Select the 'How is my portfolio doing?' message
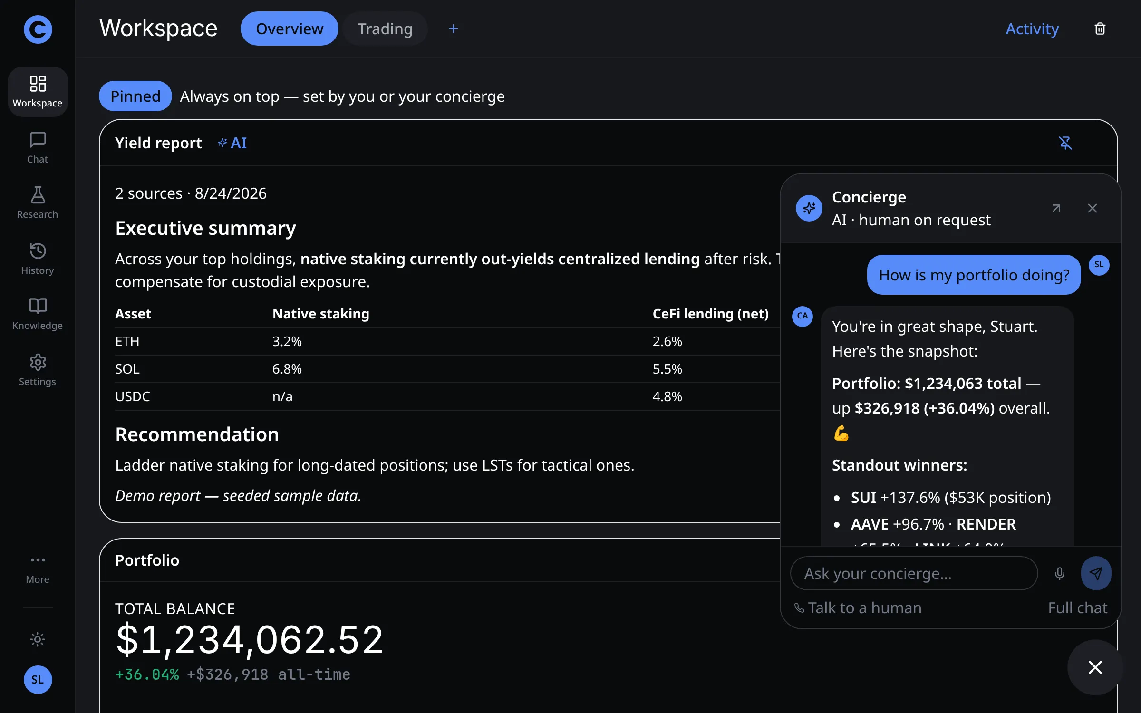 (974, 275)
